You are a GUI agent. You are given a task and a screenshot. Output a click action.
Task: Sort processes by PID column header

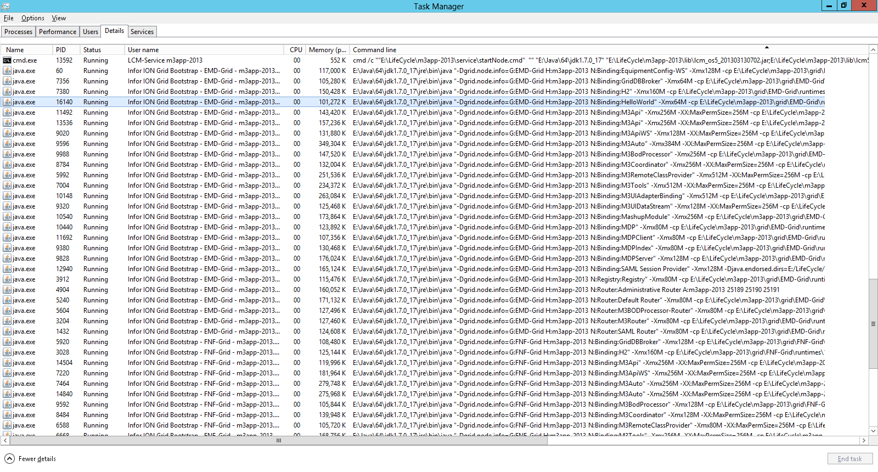point(61,50)
